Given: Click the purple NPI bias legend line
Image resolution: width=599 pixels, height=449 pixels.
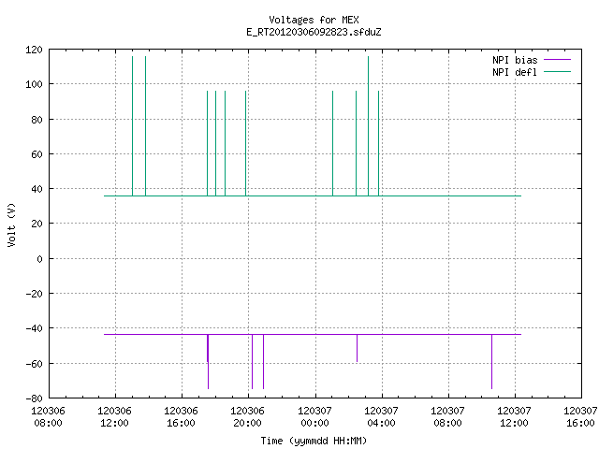Looking at the screenshot, I should 558,60.
